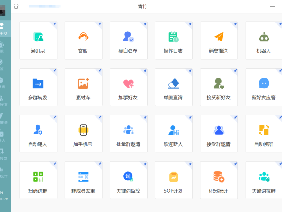Image resolution: width=282 pixels, height=212 pixels.
Task: Open the 群成员去重 tile
Action: click(x=83, y=180)
